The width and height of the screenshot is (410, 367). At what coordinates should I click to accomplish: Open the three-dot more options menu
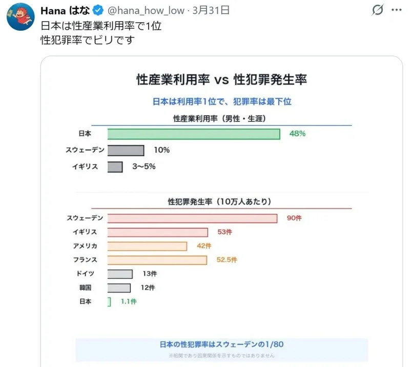pyautogui.click(x=397, y=10)
